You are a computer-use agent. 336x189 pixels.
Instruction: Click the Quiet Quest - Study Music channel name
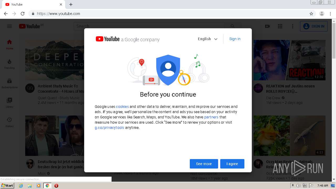coord(59,98)
